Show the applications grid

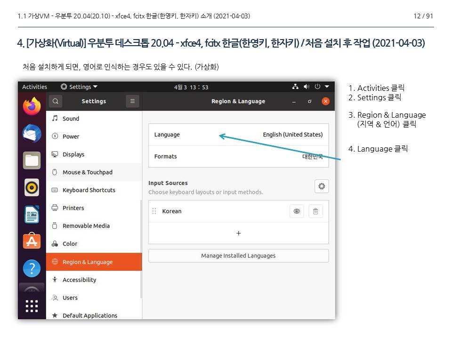click(32, 306)
